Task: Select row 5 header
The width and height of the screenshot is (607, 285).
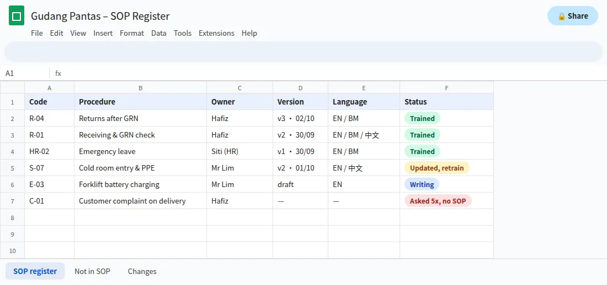Action: pos(12,168)
